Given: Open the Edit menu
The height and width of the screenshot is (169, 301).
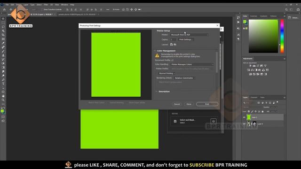Looking at the screenshot, I should click(x=12, y=5).
